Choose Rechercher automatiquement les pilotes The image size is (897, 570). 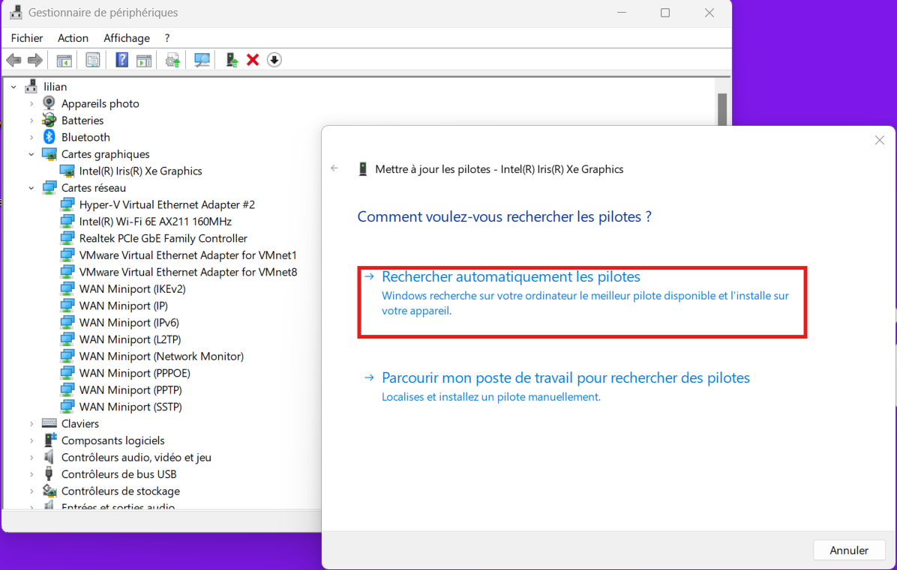coord(582,302)
